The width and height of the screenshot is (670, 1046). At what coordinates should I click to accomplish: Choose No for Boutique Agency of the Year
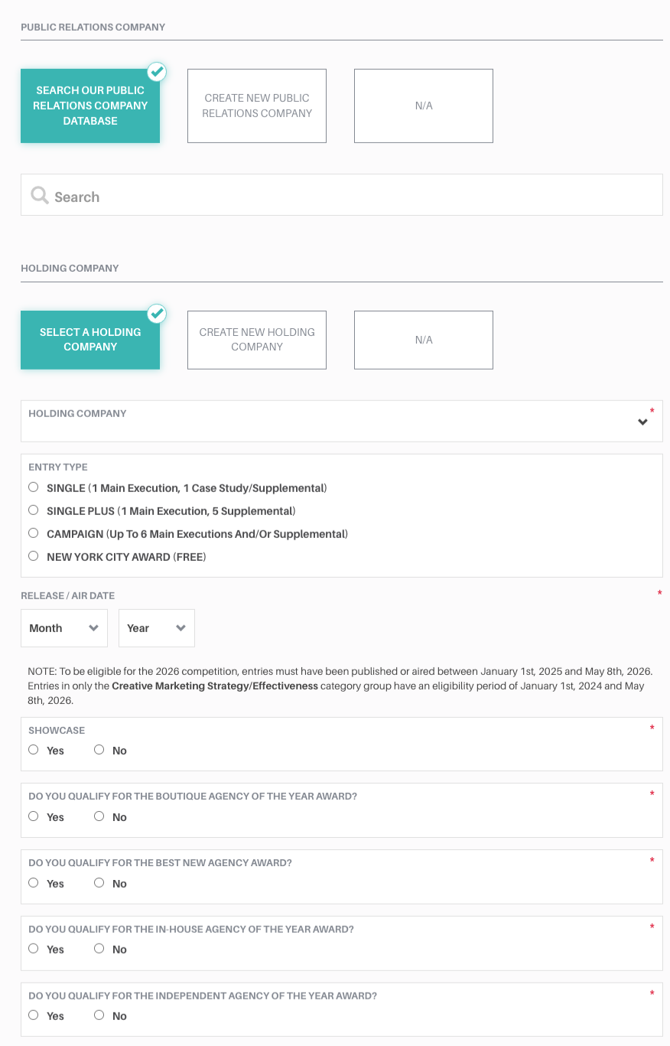tap(99, 816)
